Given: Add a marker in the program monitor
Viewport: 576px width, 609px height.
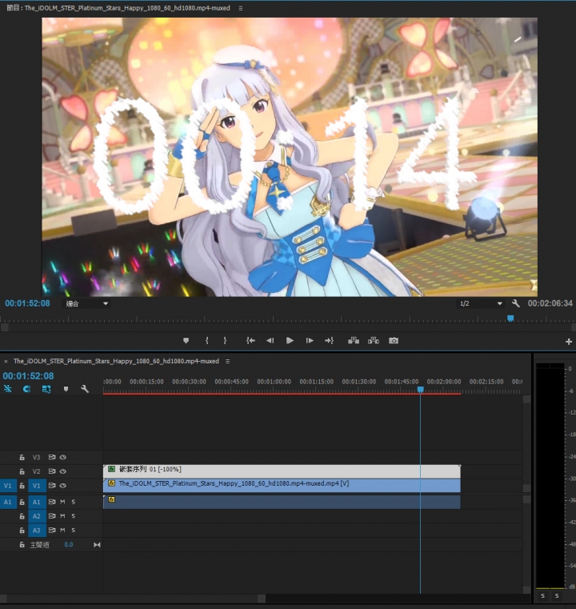Looking at the screenshot, I should [x=186, y=341].
